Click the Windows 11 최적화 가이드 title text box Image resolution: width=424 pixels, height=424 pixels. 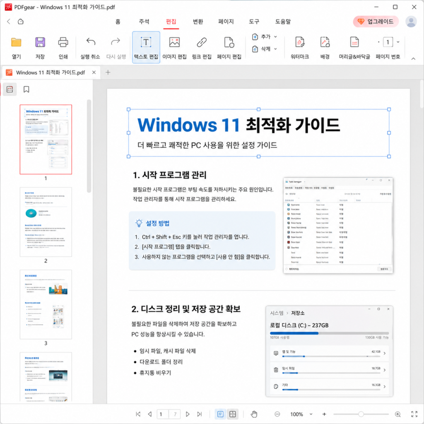point(258,133)
